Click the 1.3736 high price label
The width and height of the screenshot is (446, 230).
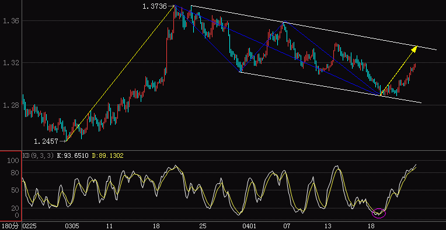click(x=155, y=6)
